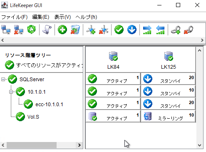
Task: Click the アクティブ text in the Vol.S row
Action: (x=117, y=118)
